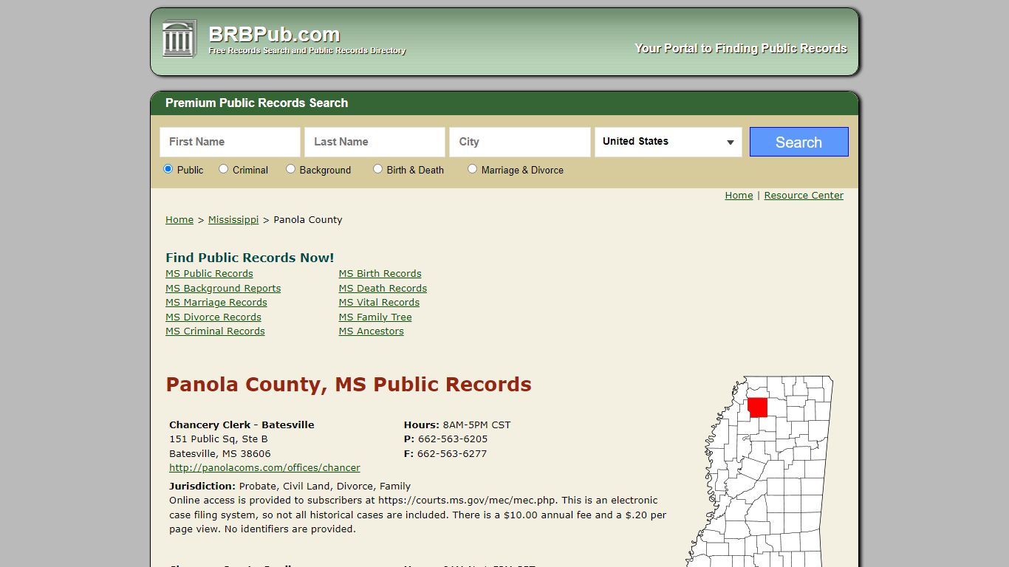Open MS Death Records link
The width and height of the screenshot is (1009, 567).
tap(383, 289)
